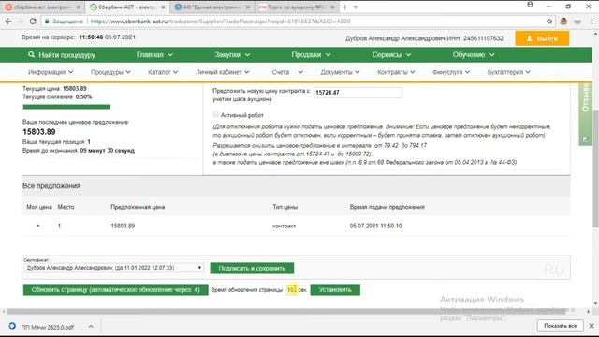The image size is (599, 337).
Task: Click the Установить button
Action: point(335,289)
